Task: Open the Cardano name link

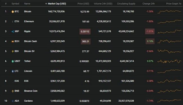Action: coord(28,101)
